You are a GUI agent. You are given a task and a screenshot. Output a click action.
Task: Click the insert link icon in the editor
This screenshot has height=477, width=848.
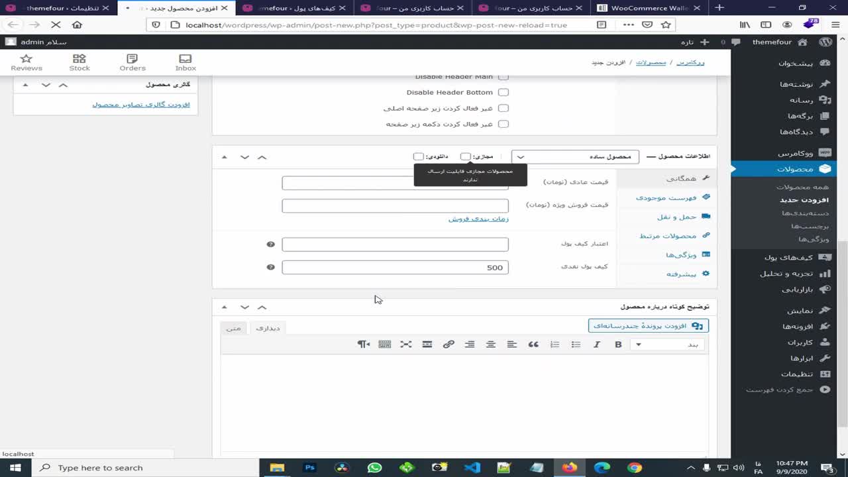tap(449, 344)
